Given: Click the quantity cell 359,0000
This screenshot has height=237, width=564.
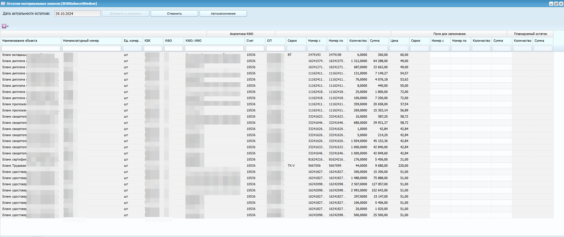Looking at the screenshot, I should coord(360,104).
